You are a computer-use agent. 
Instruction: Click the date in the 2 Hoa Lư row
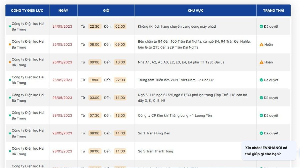[62, 80]
